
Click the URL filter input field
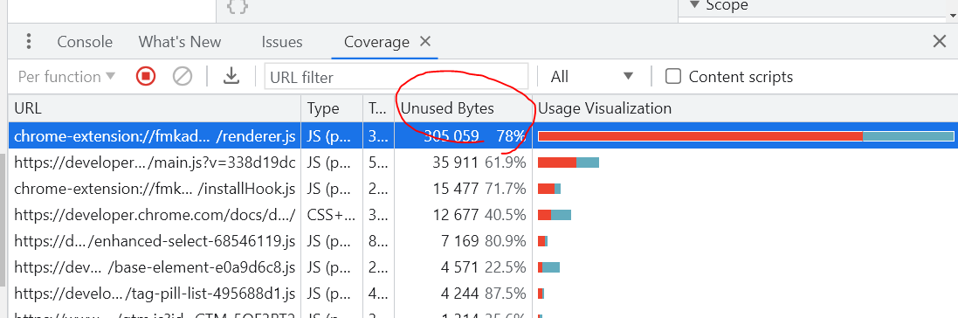point(396,77)
